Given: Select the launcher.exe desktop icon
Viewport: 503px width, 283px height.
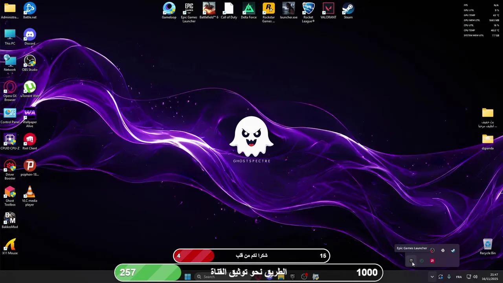Looking at the screenshot, I should tap(288, 11).
